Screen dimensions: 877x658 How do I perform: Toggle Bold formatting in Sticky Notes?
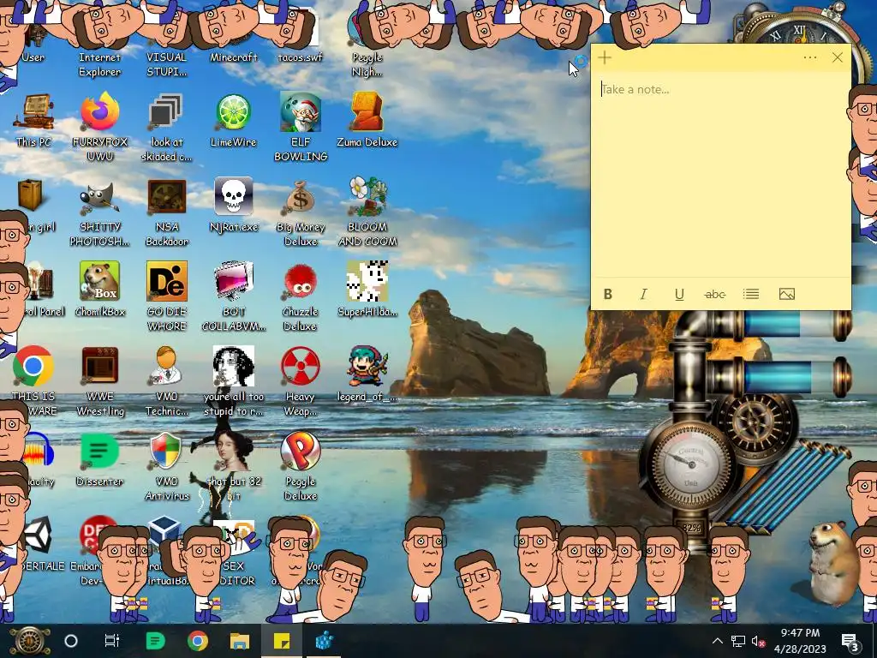pyautogui.click(x=608, y=295)
